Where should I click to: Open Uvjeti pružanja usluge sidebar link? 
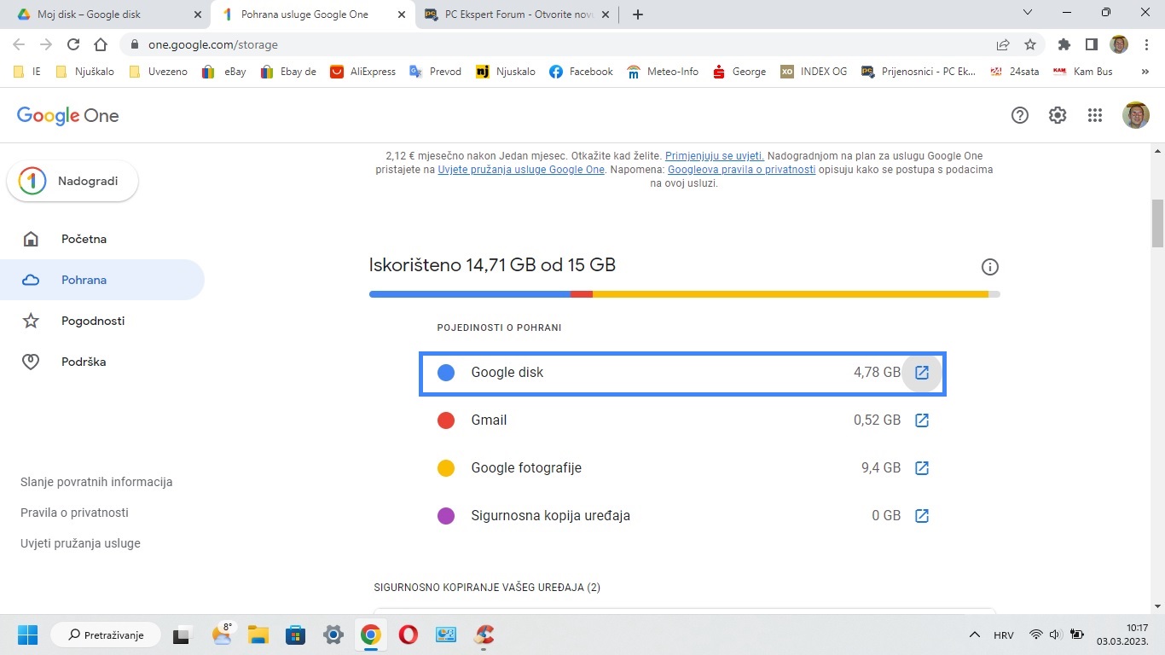click(80, 543)
